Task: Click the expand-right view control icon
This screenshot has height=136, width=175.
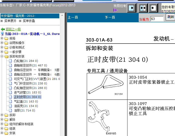Action: (131, 8)
